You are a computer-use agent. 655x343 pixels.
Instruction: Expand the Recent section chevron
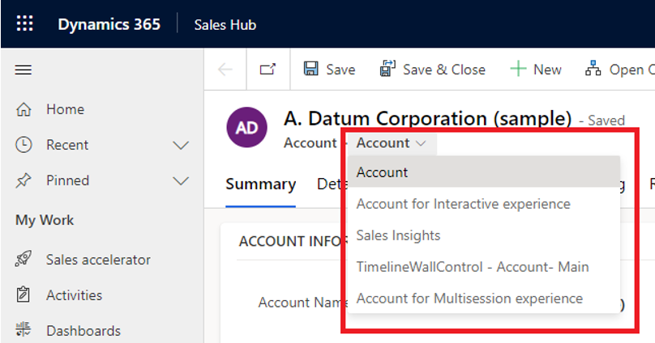(x=181, y=145)
